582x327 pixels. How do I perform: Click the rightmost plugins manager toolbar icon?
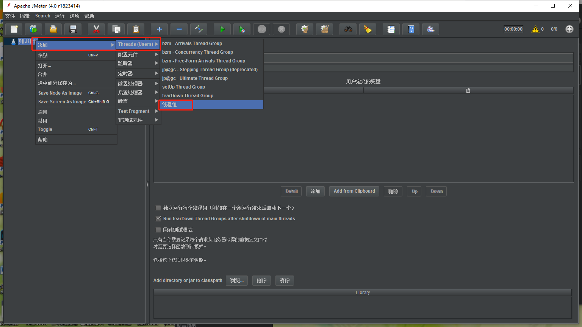pyautogui.click(x=430, y=29)
